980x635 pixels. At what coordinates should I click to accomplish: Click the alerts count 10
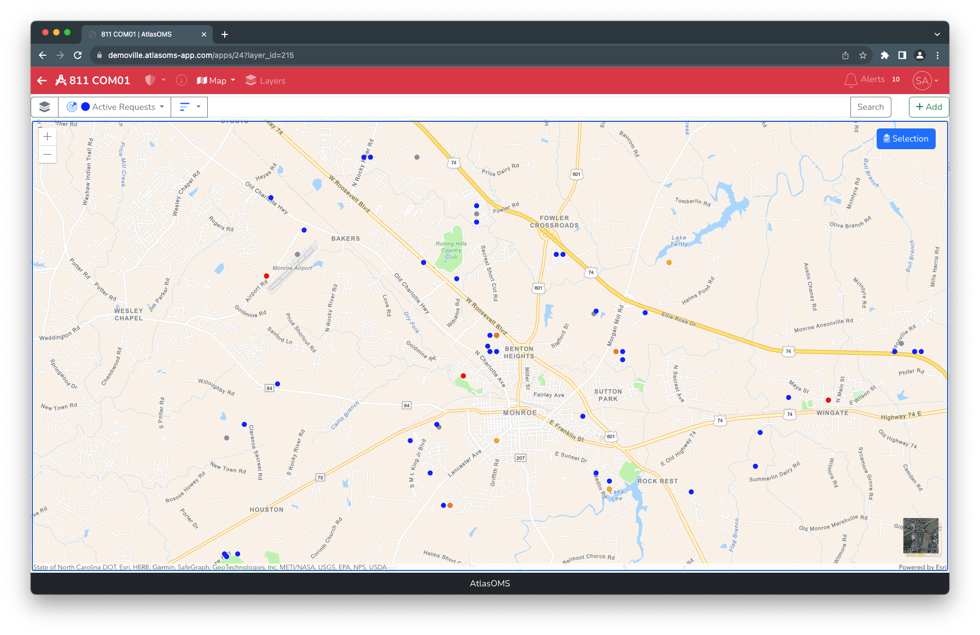(x=896, y=79)
